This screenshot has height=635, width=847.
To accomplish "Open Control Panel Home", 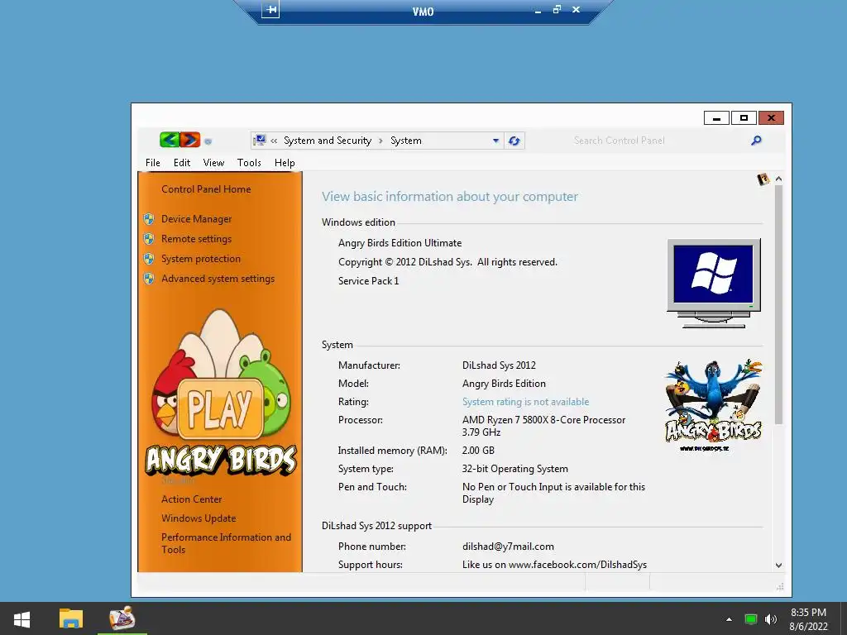I will click(x=206, y=189).
